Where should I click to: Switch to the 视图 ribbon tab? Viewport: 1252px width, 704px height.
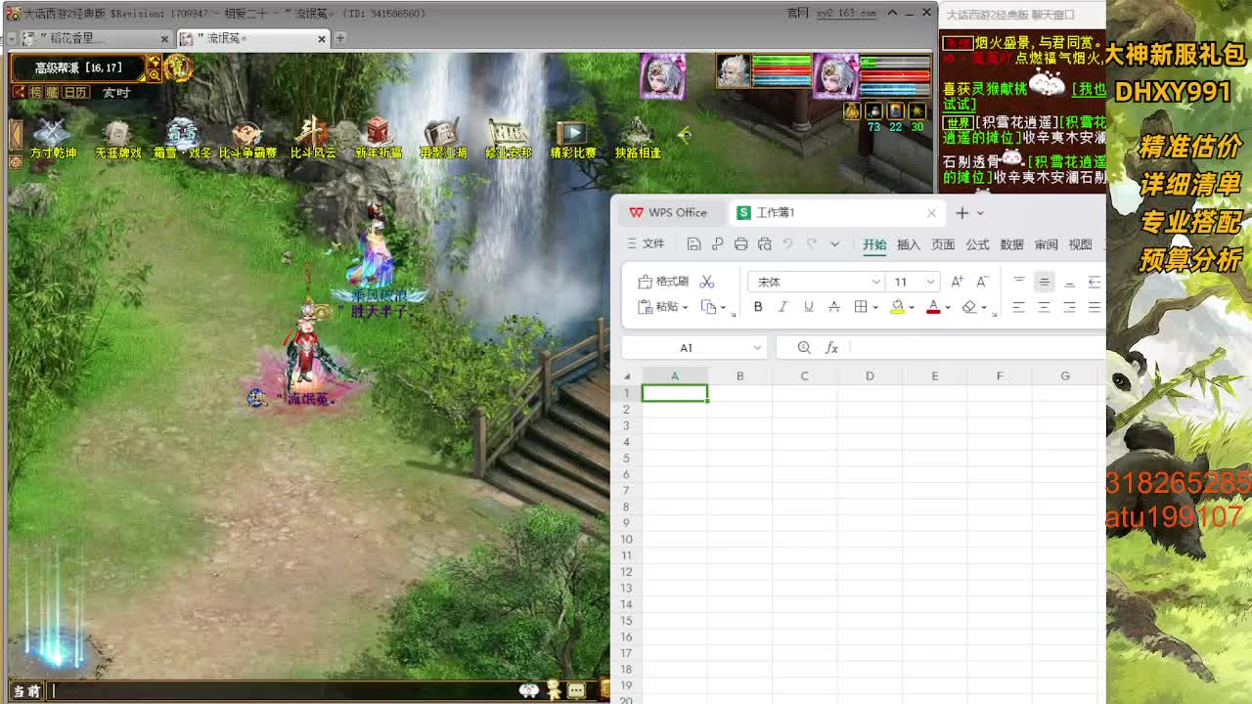(x=1080, y=244)
